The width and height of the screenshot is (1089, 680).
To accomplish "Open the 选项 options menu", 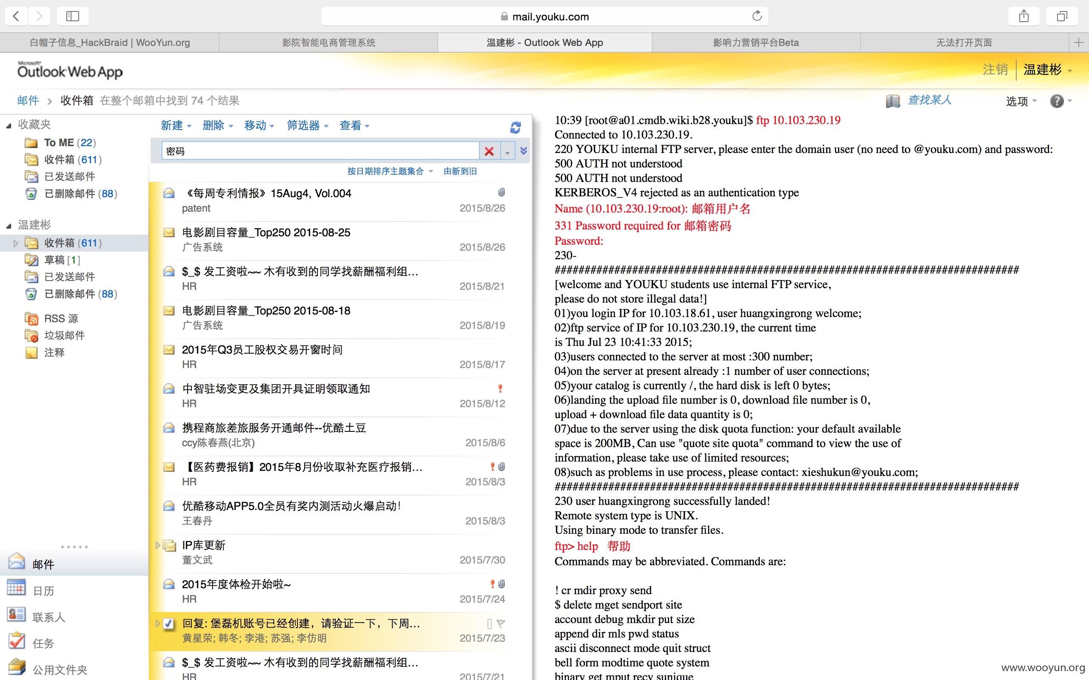I will click(1021, 101).
